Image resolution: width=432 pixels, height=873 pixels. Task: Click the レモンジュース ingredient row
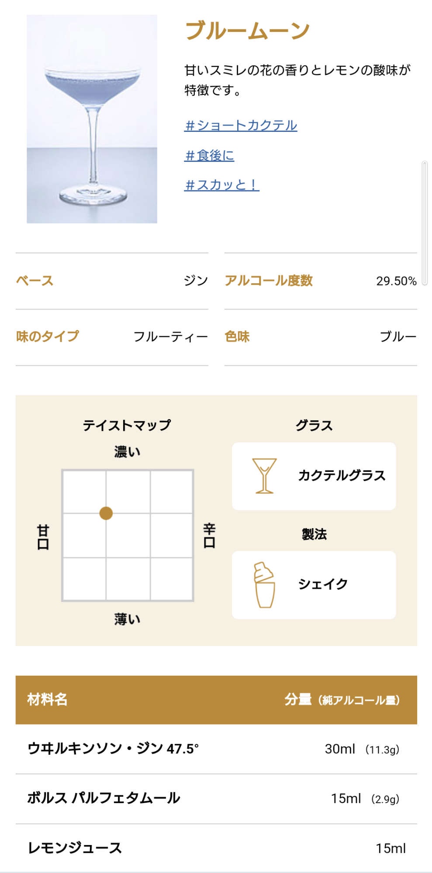tap(216, 848)
